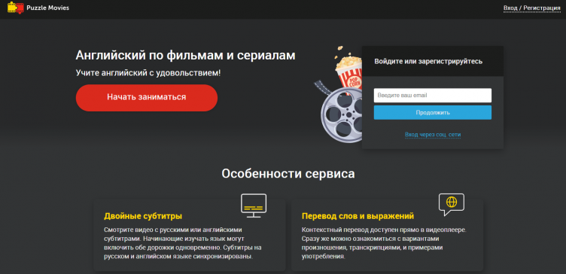
Task: Select the Двойные субтитры heading
Action: tap(143, 216)
